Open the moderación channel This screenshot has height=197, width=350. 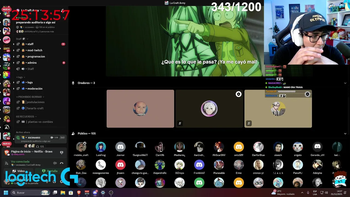click(x=40, y=89)
